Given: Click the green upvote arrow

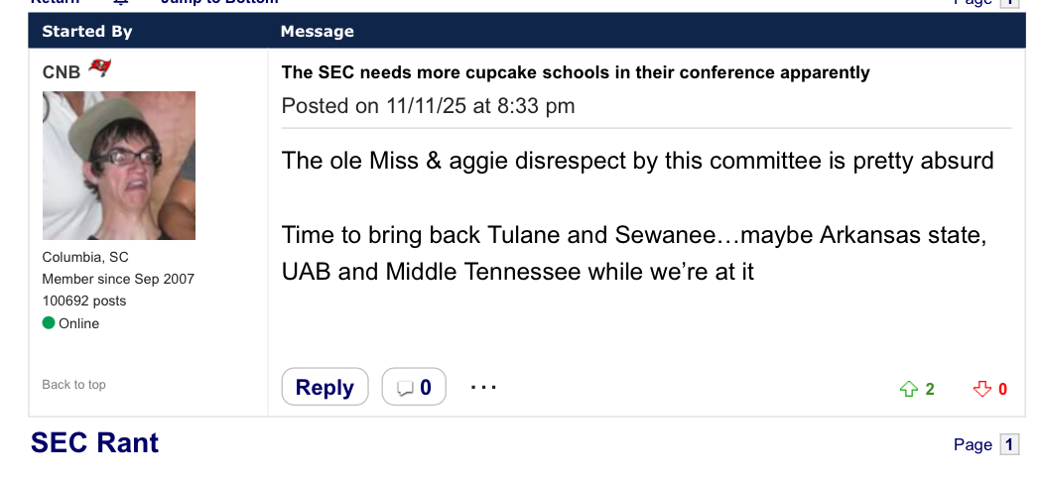Looking at the screenshot, I should [x=907, y=389].
